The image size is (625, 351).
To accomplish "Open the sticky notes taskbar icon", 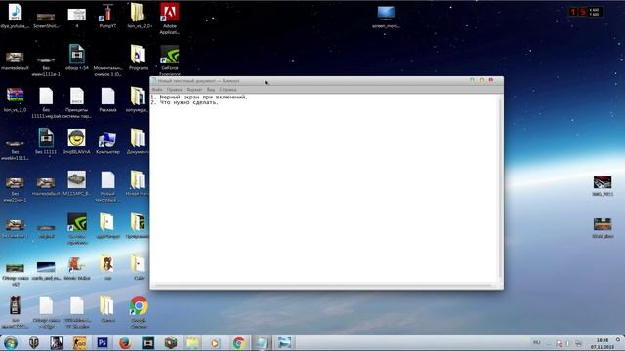I will [x=192, y=342].
